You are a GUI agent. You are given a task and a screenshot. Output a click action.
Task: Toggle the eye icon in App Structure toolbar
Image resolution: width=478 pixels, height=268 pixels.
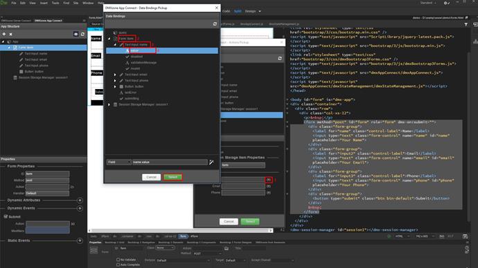(76, 34)
